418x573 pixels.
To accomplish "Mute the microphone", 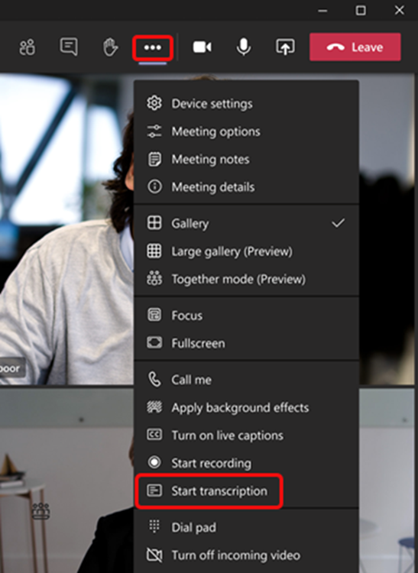I will pyautogui.click(x=243, y=47).
